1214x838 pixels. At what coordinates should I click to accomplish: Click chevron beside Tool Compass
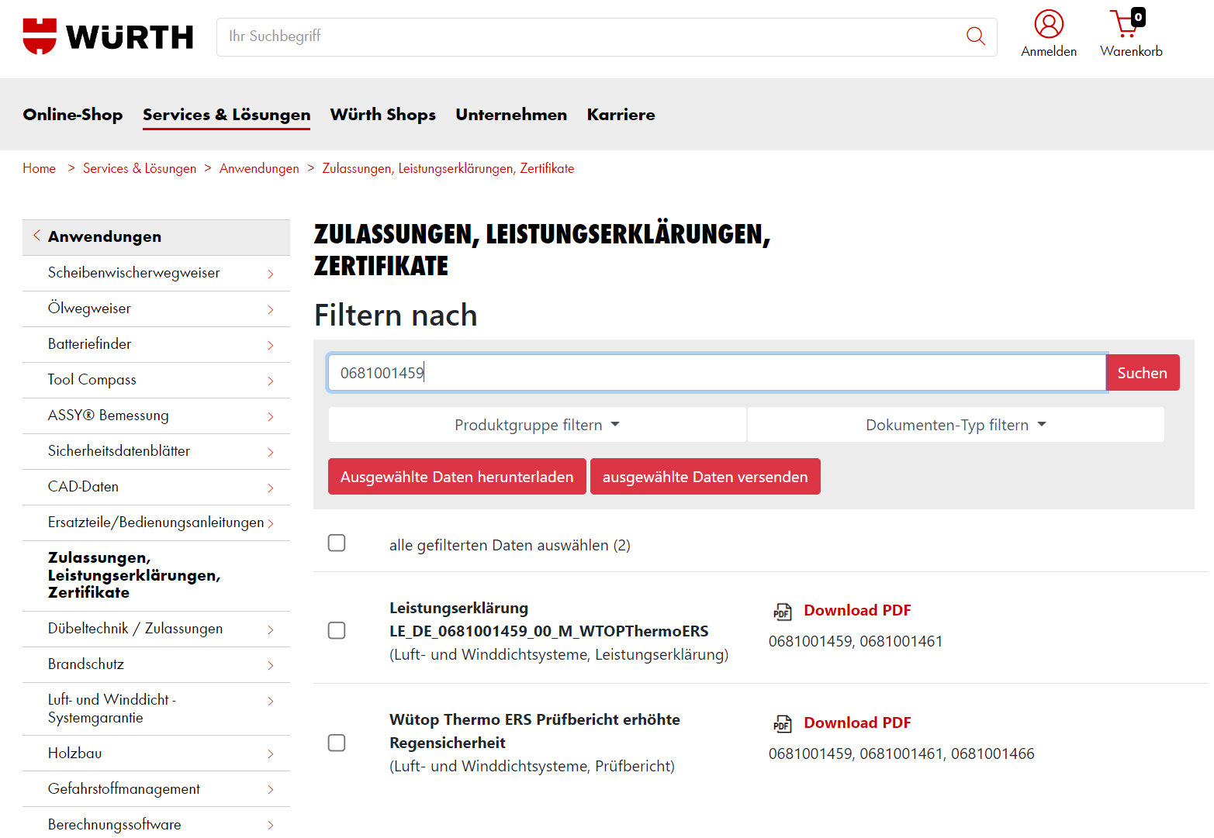[x=271, y=381]
